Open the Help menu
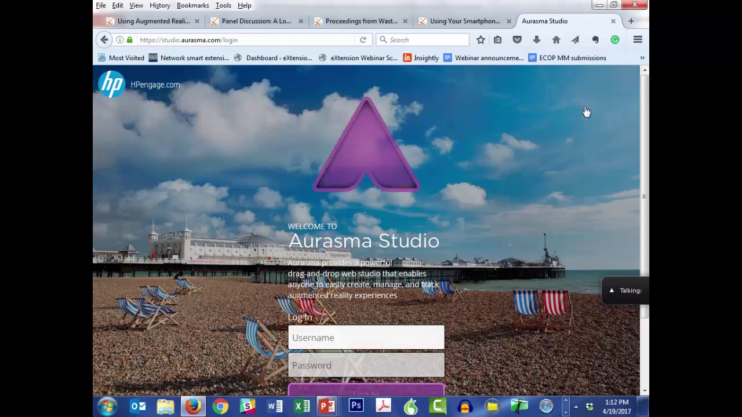Screen dimensions: 742x417 [x=245, y=5]
